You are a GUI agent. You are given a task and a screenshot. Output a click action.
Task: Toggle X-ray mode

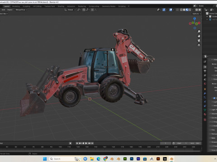(x=178, y=10)
